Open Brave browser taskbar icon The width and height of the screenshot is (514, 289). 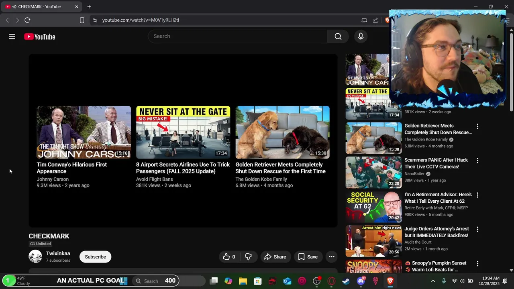coord(390,281)
